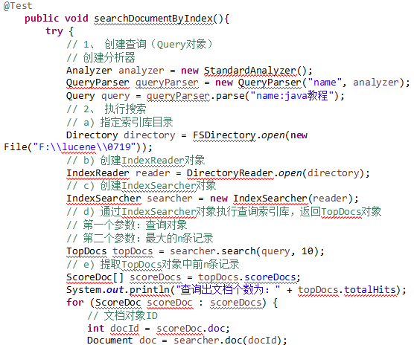
Task: Click the Query type on the query line
Action: pyautogui.click(x=80, y=96)
